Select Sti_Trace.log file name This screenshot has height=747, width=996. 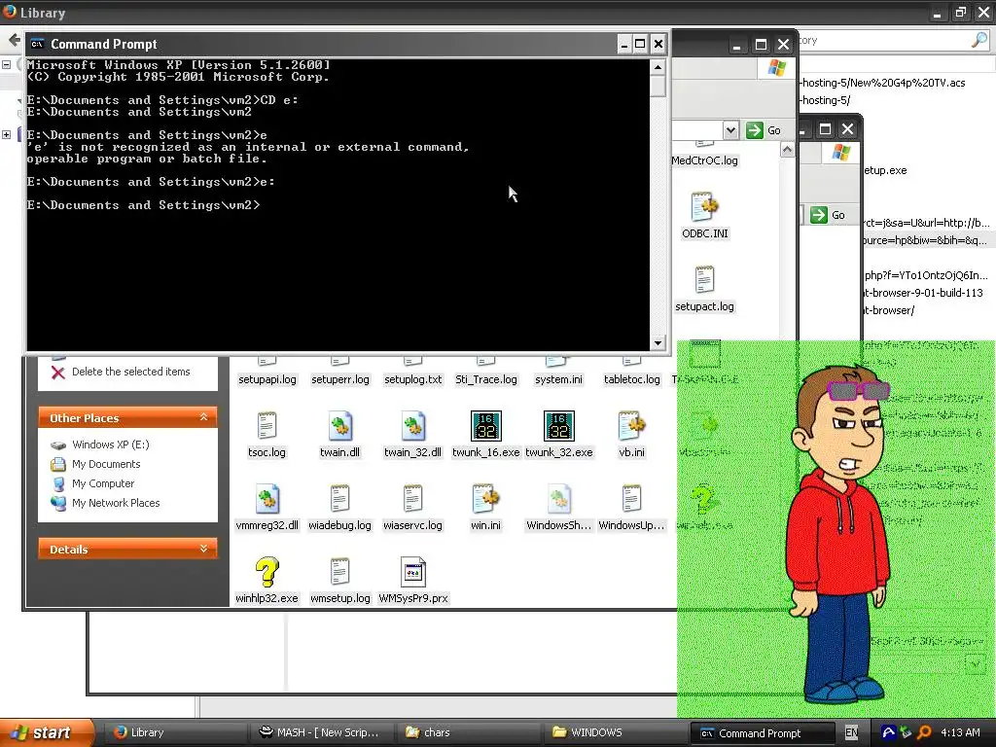tap(486, 379)
